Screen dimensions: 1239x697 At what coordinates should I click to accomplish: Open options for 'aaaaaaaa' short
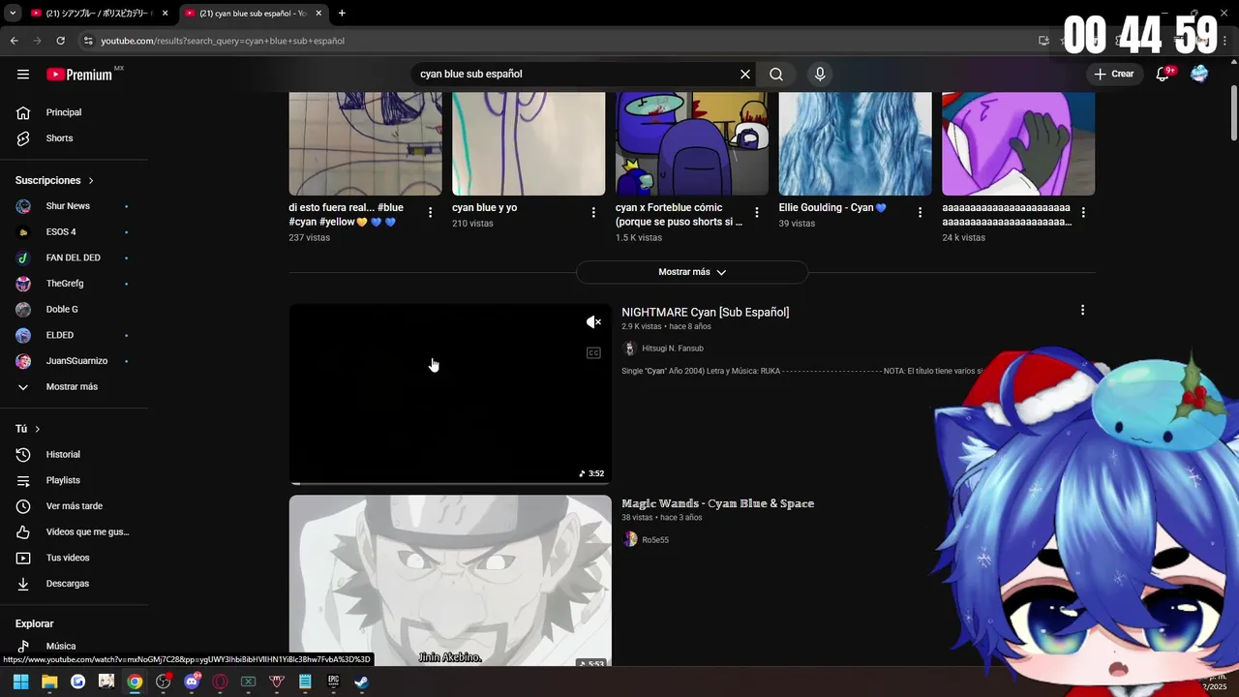(1083, 213)
